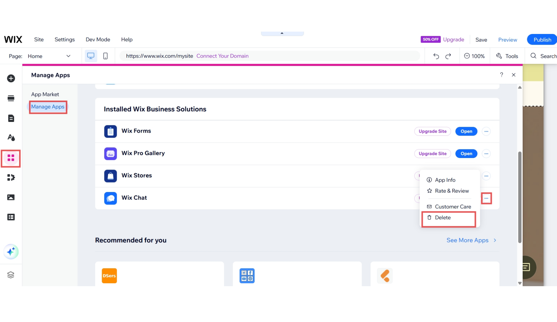557x322 pixels.
Task: Click the highlighted App Market sidebar icon
Action: (x=11, y=158)
